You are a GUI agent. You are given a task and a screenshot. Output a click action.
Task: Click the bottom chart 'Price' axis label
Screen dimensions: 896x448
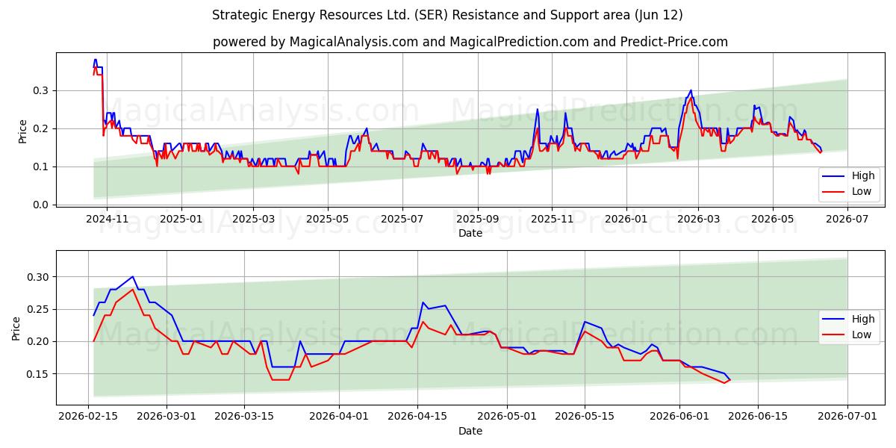point(16,328)
